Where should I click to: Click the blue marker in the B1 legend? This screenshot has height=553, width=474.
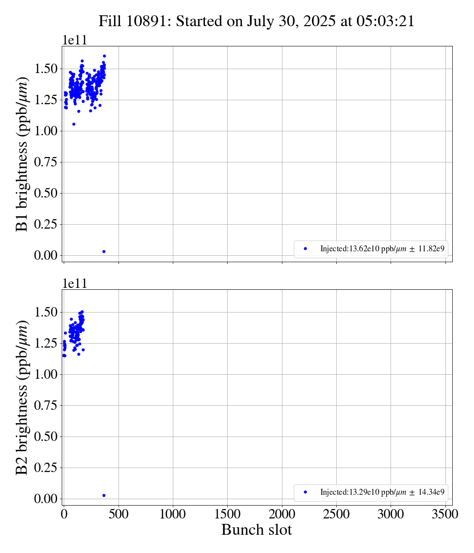(305, 249)
